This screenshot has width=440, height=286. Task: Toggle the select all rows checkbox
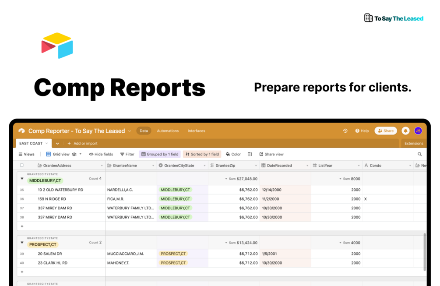[22, 165]
